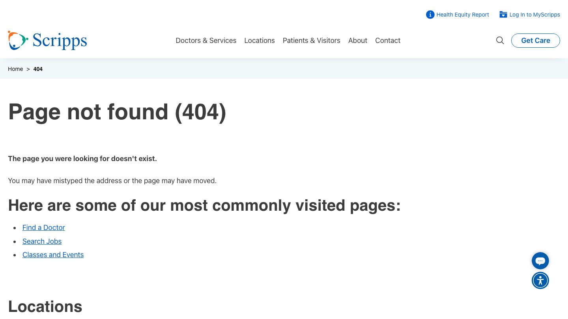Follow the Search Jobs link
The height and width of the screenshot is (319, 568).
click(x=42, y=241)
